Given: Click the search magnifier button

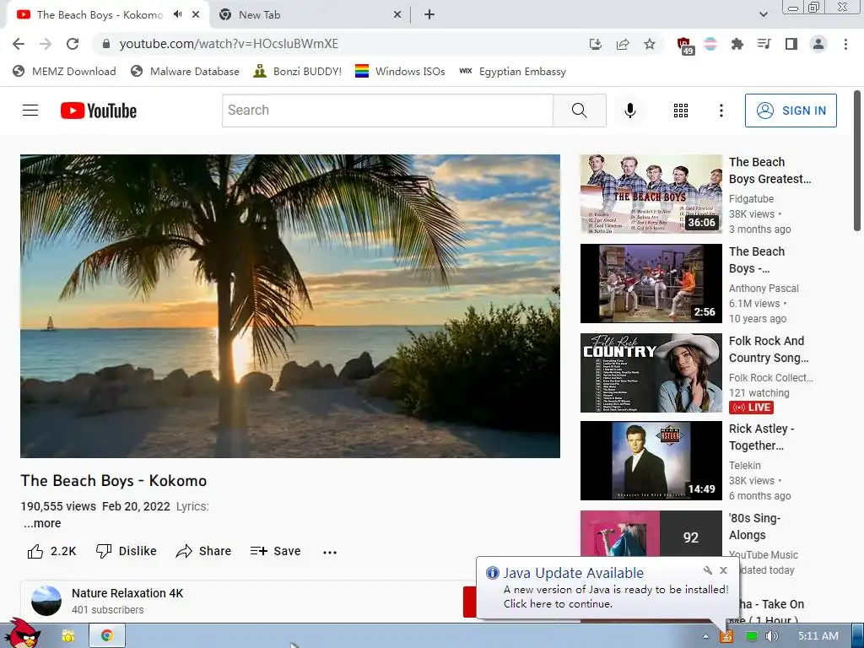Looking at the screenshot, I should pyautogui.click(x=579, y=111).
